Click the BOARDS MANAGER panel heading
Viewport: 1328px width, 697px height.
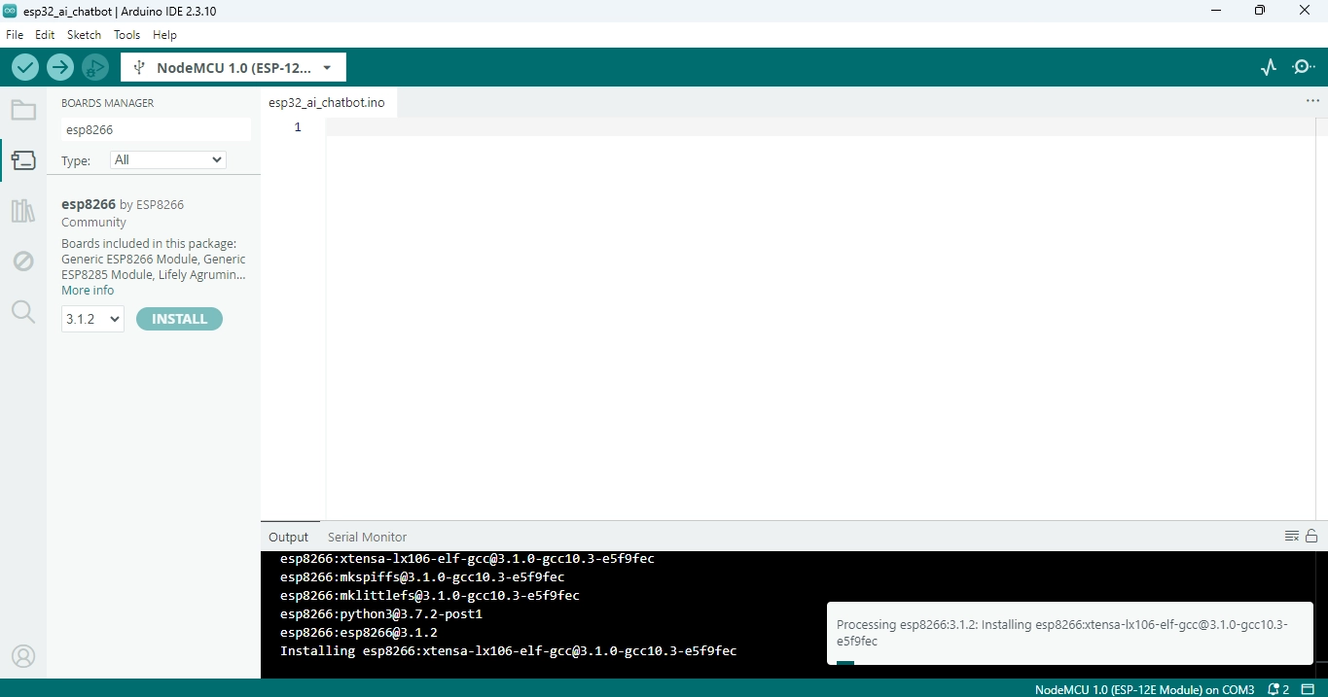tap(107, 103)
